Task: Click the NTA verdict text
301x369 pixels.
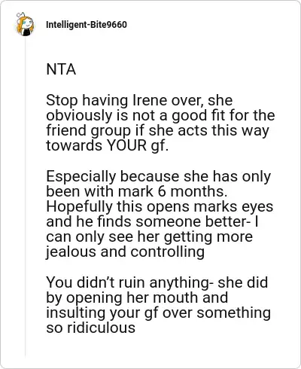Action: tap(61, 69)
